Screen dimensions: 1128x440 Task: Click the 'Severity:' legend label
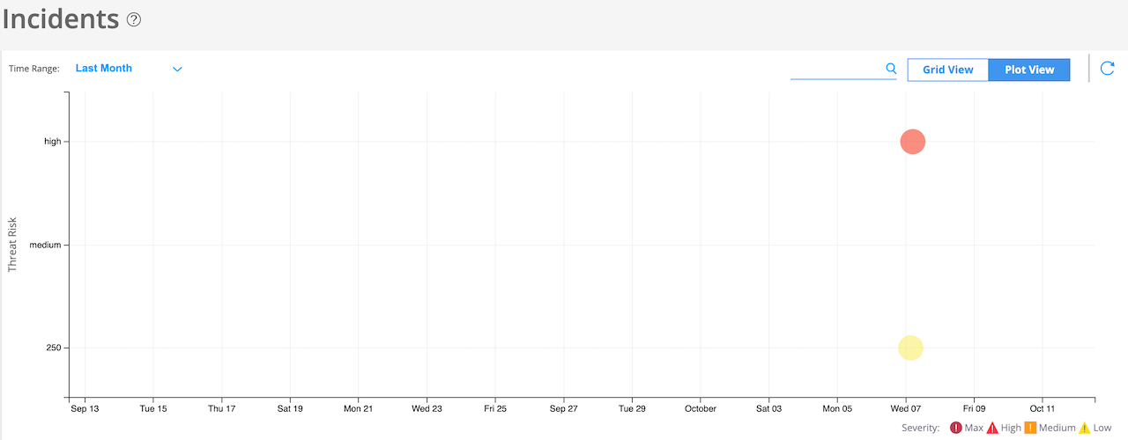pos(921,428)
